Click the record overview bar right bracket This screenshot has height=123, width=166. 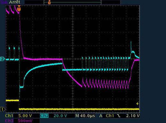[101, 2]
